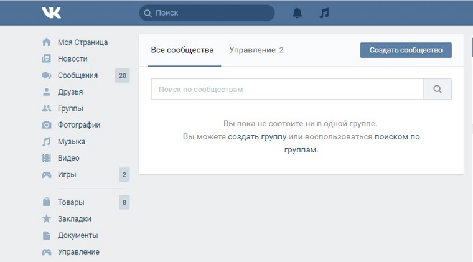Open Сообщения in sidebar
The width and height of the screenshot is (473, 262).
tap(78, 75)
